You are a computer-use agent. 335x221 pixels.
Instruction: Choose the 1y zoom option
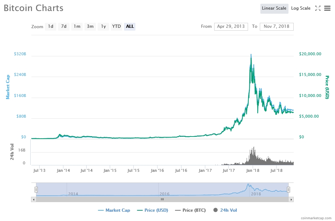click(x=103, y=26)
